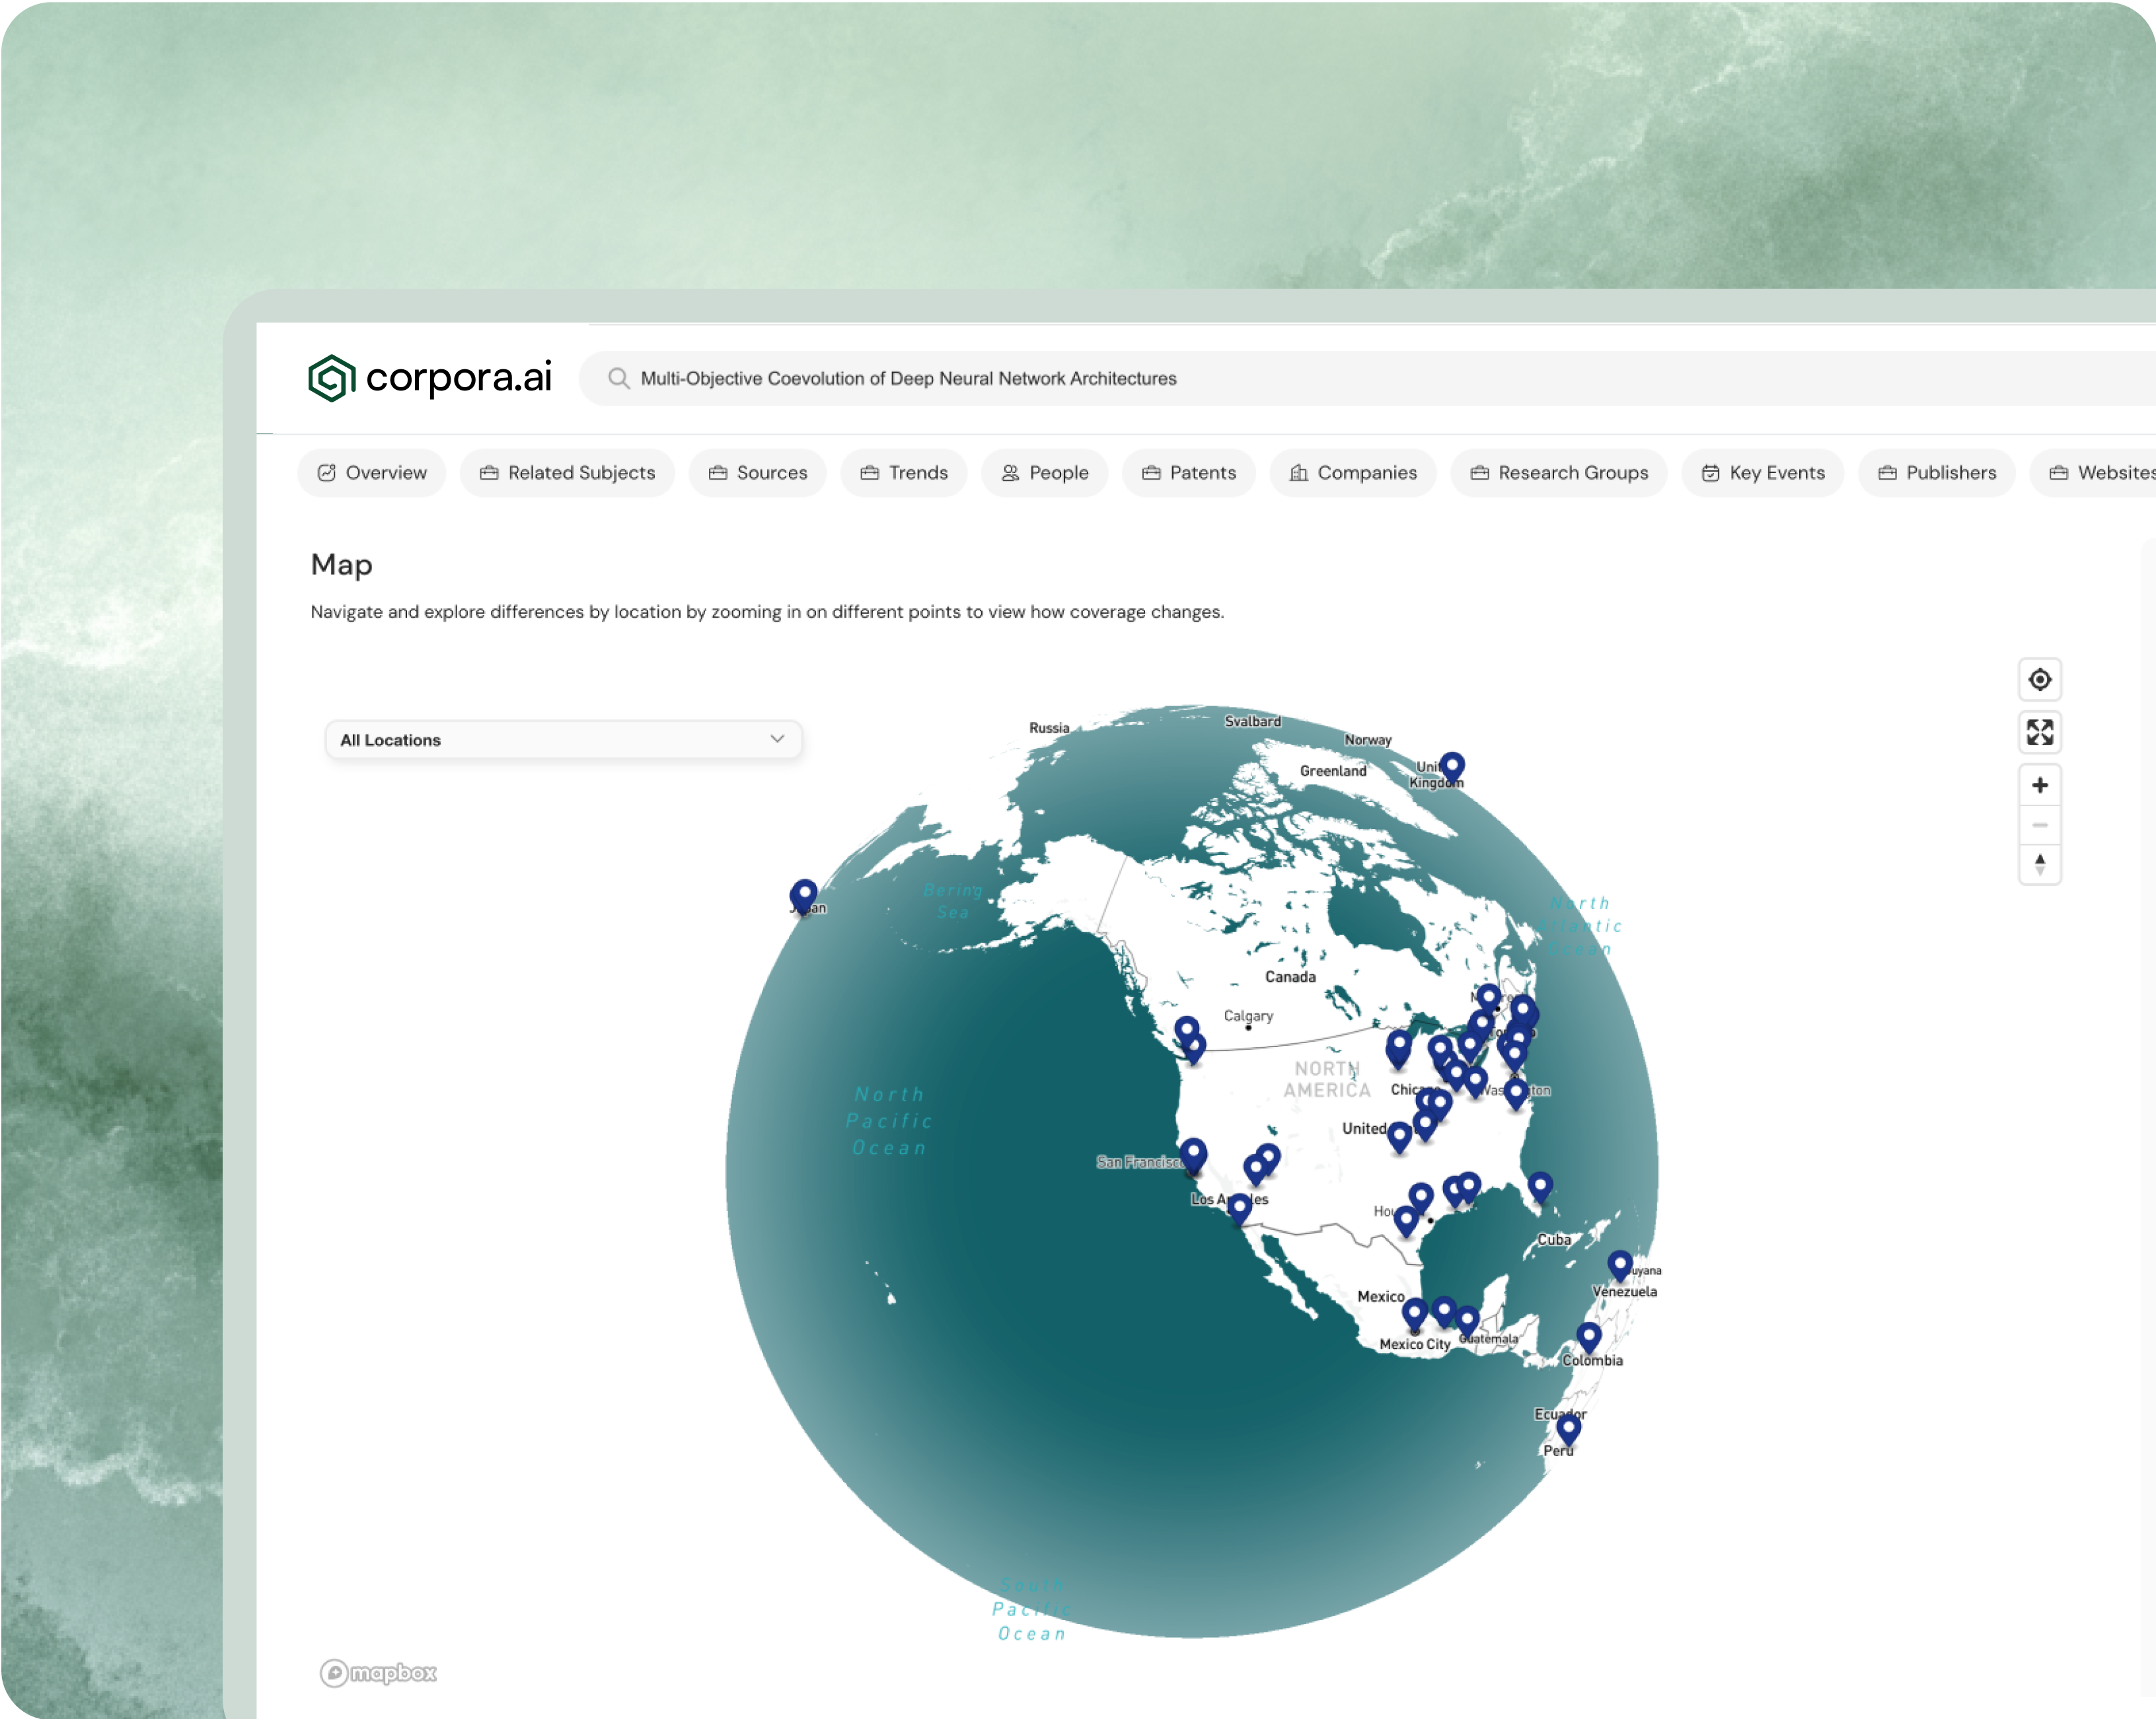Click the People icon on the People chip
This screenshot has width=2156, height=1719.
click(1011, 473)
